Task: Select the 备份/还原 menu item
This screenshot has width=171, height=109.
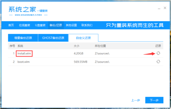Action: pyautogui.click(x=56, y=25)
